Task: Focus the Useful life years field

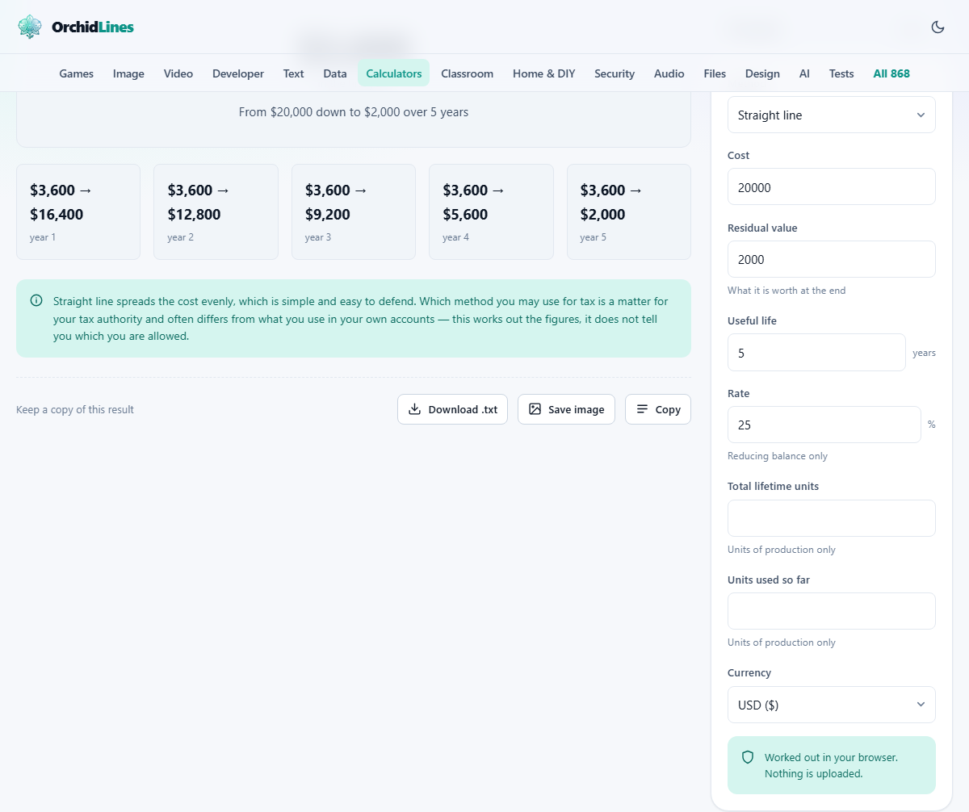Action: tap(816, 352)
